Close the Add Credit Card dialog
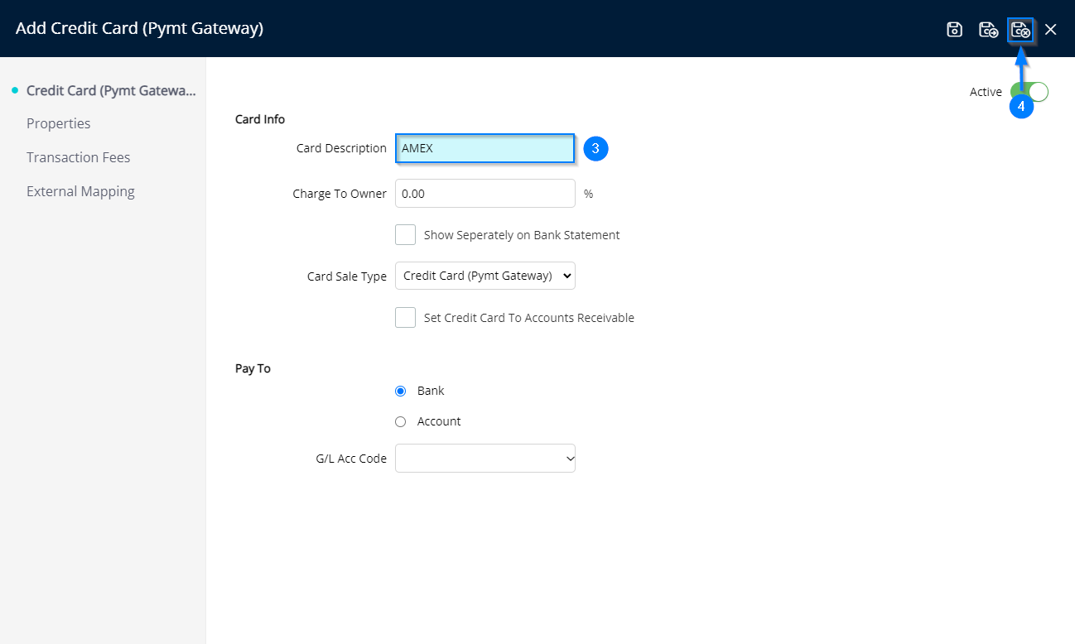This screenshot has width=1075, height=644. tap(1050, 30)
